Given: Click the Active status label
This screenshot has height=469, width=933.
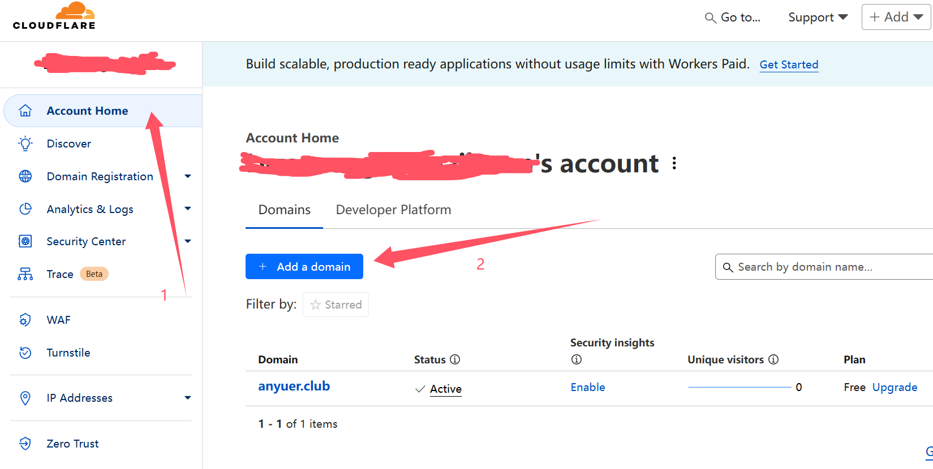Looking at the screenshot, I should pos(445,389).
